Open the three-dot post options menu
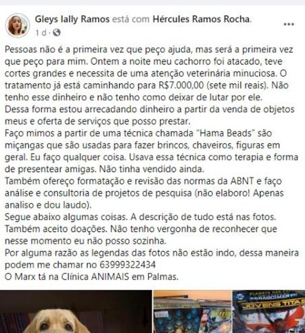Screen dimensions: 305x333 pyautogui.click(x=289, y=24)
